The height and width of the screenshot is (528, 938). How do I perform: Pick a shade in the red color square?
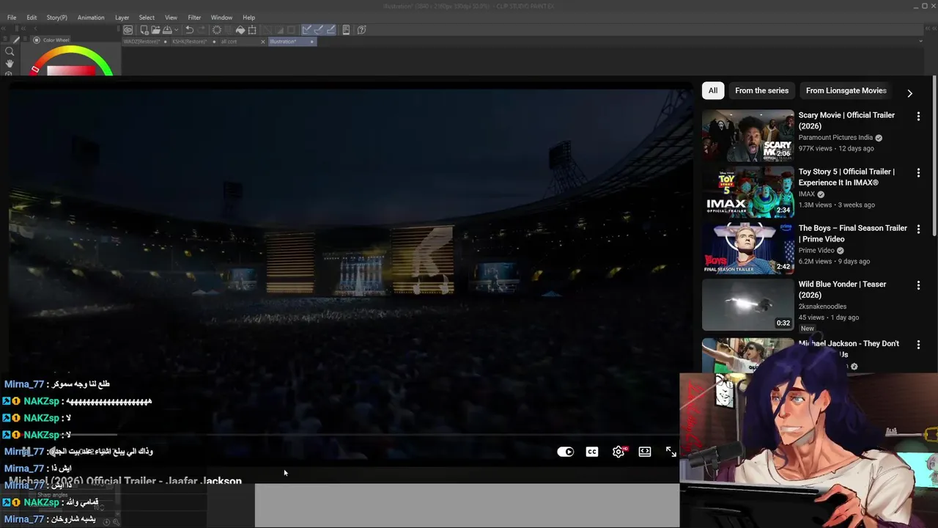(71, 70)
